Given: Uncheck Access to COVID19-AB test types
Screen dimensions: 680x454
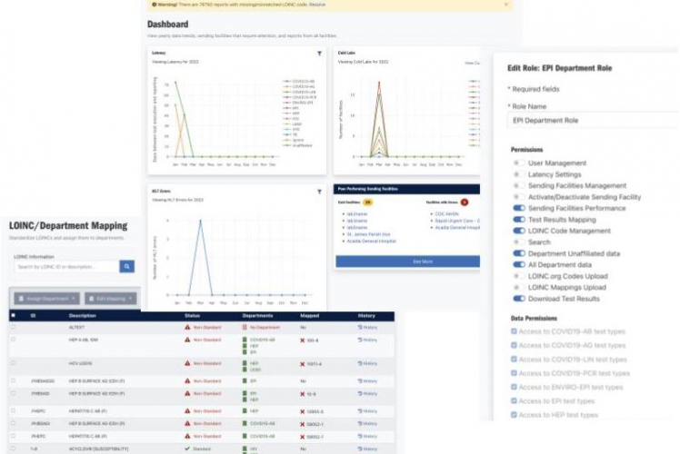Looking at the screenshot, I should tap(514, 331).
